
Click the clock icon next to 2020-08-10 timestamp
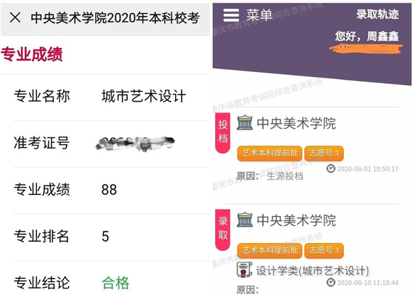(x=332, y=282)
